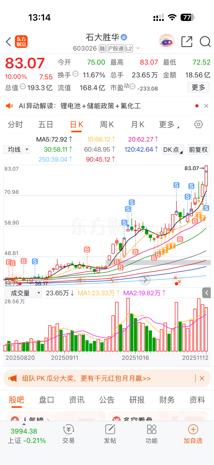The image size is (214, 465).
Task: Tap info icon beside 换手
Action: pyautogui.click(x=76, y=74)
